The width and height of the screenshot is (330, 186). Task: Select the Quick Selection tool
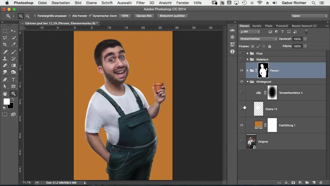13,38
